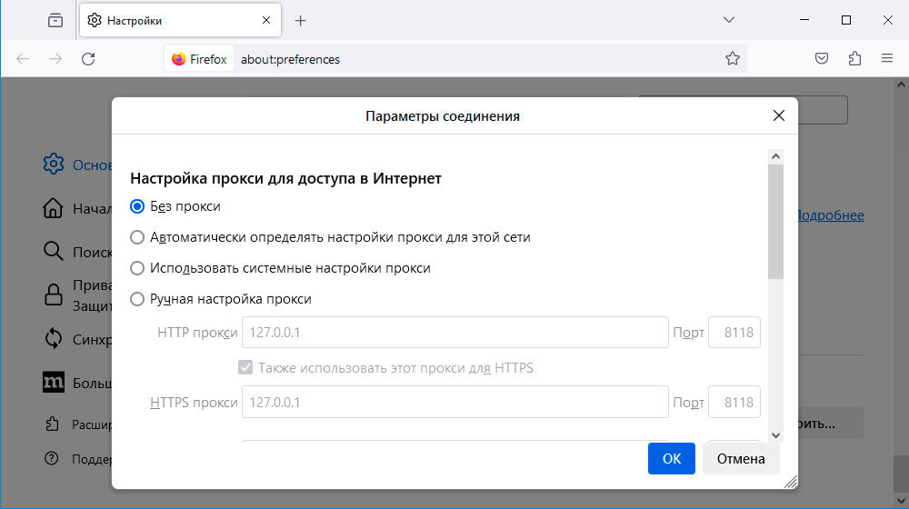The image size is (909, 509).
Task: Reload the current page
Action: pos(88,58)
